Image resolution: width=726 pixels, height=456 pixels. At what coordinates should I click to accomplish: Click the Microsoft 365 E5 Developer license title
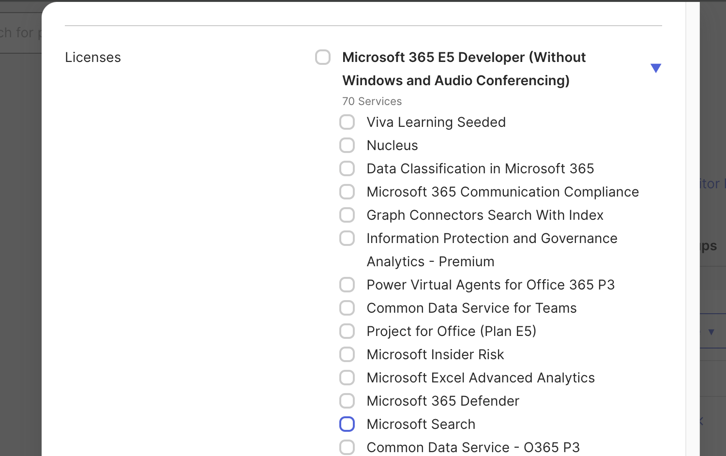464,69
